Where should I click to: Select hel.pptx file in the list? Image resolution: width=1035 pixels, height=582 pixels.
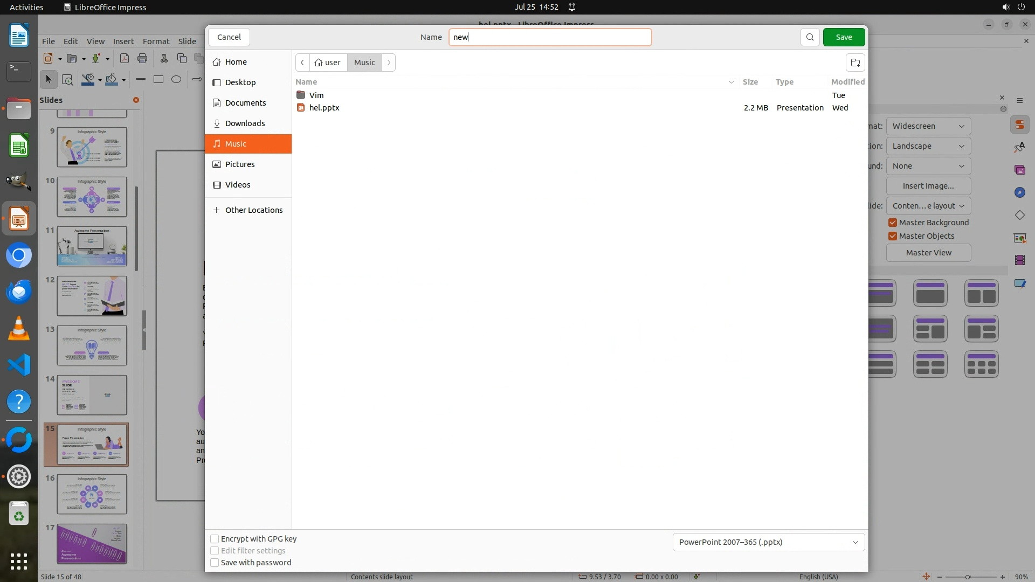[x=324, y=108]
